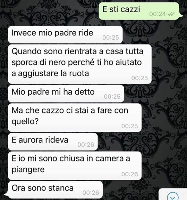
Task: Select the 'E aurora rideva' message
Action: click(x=53, y=142)
